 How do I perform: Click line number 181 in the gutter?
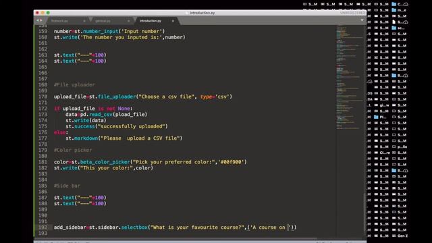pos(43,162)
